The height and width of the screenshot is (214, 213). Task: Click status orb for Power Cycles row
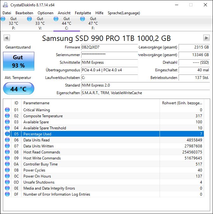[7, 170]
